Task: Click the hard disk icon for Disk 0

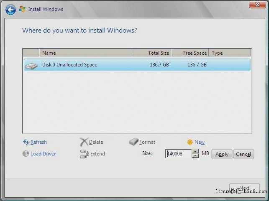Action: click(31, 66)
